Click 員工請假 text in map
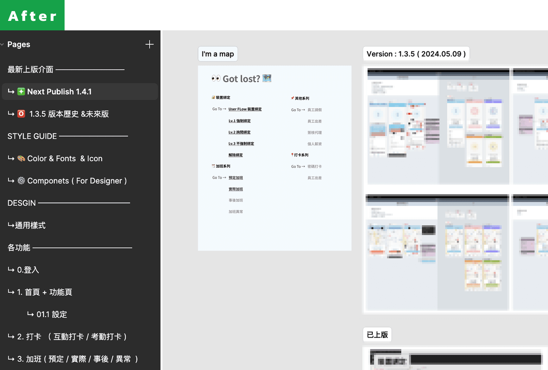The height and width of the screenshot is (370, 548). (315, 110)
